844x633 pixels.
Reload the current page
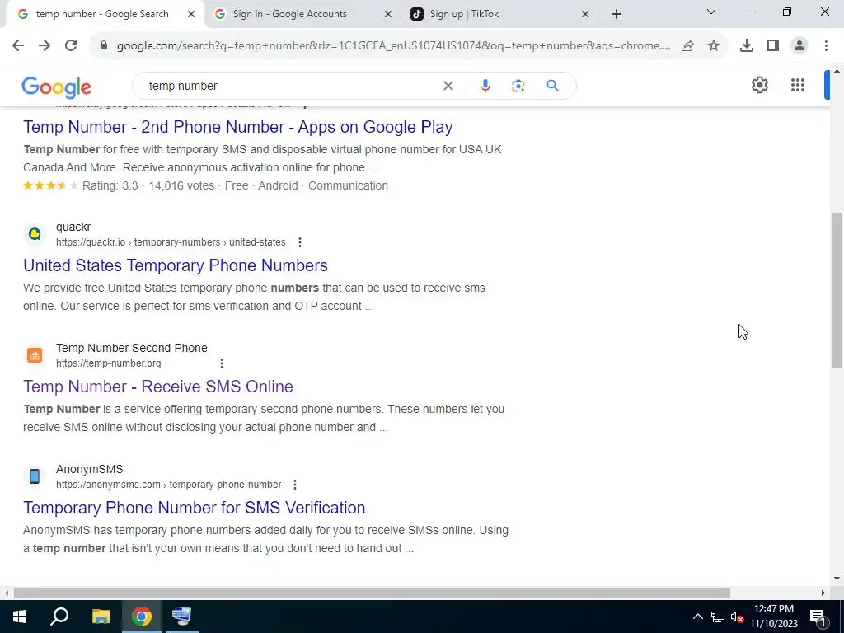tap(71, 46)
